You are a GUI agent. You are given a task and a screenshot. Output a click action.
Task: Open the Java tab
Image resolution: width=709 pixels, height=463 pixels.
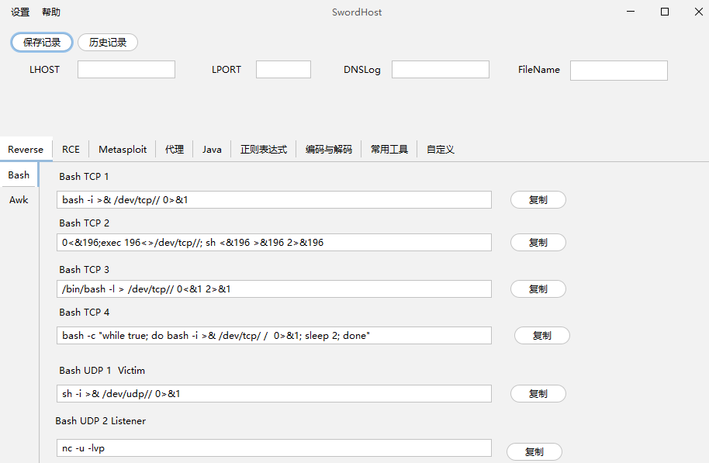point(212,149)
